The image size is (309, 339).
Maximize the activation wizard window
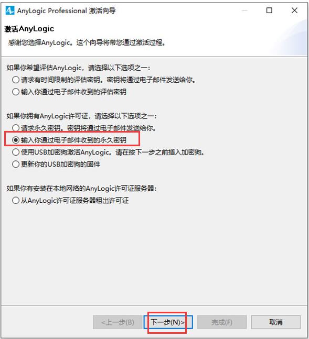269,10
